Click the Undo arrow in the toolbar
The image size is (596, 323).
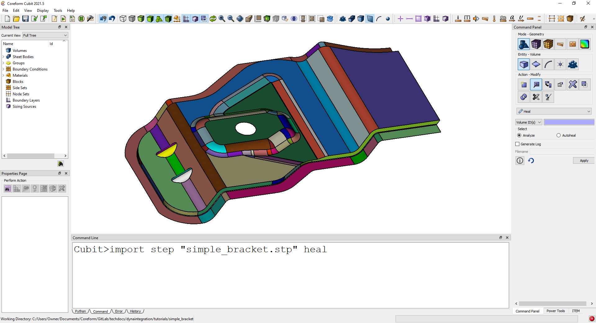tap(112, 19)
